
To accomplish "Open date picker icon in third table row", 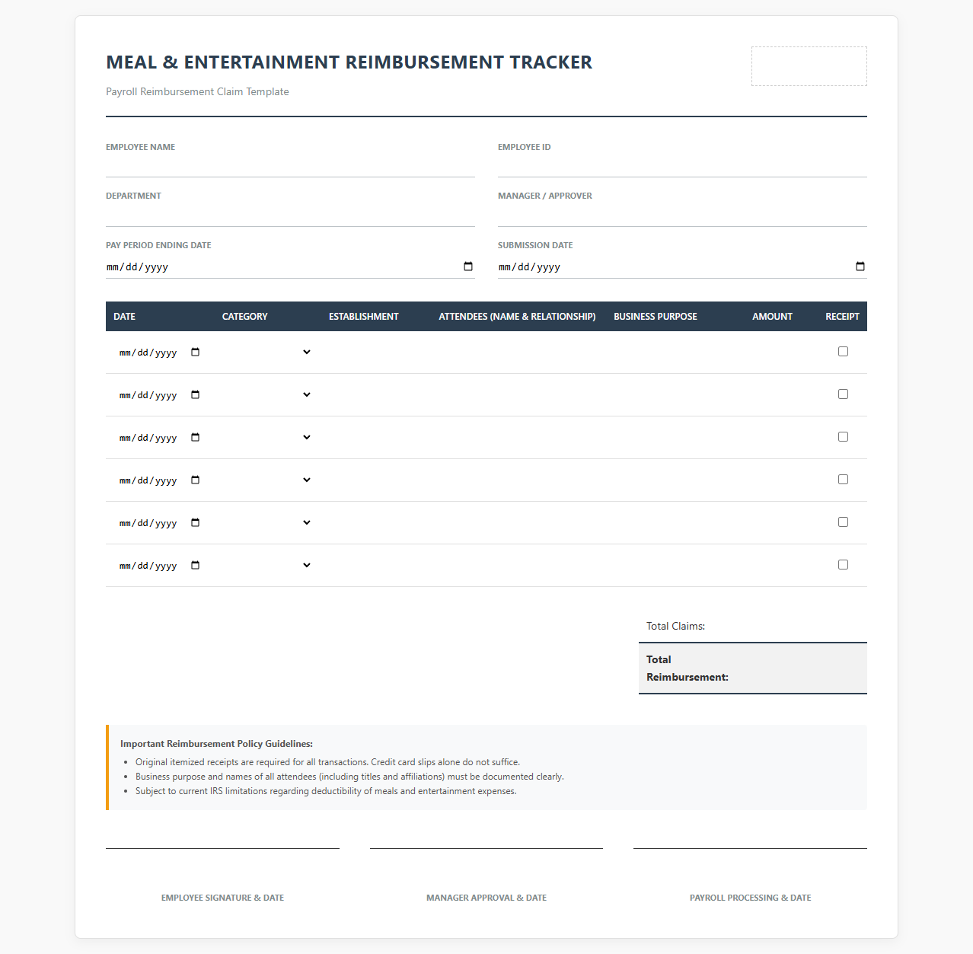I will tap(196, 437).
